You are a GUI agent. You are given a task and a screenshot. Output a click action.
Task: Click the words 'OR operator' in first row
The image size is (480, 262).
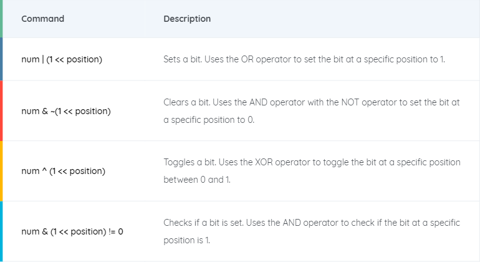click(266, 59)
